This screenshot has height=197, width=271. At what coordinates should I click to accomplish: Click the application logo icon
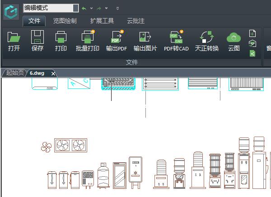(11, 12)
